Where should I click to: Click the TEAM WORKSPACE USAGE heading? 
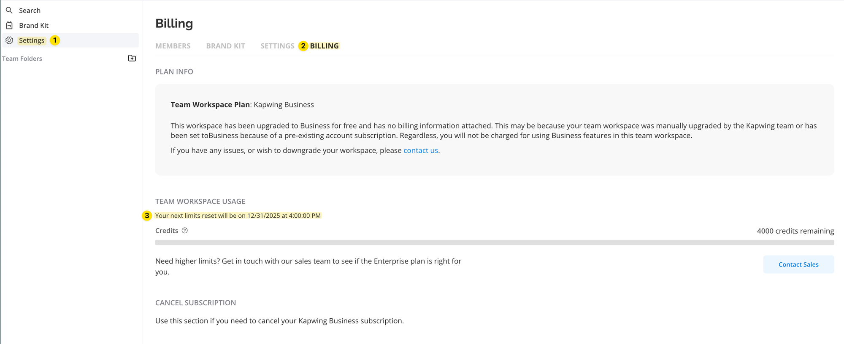200,201
